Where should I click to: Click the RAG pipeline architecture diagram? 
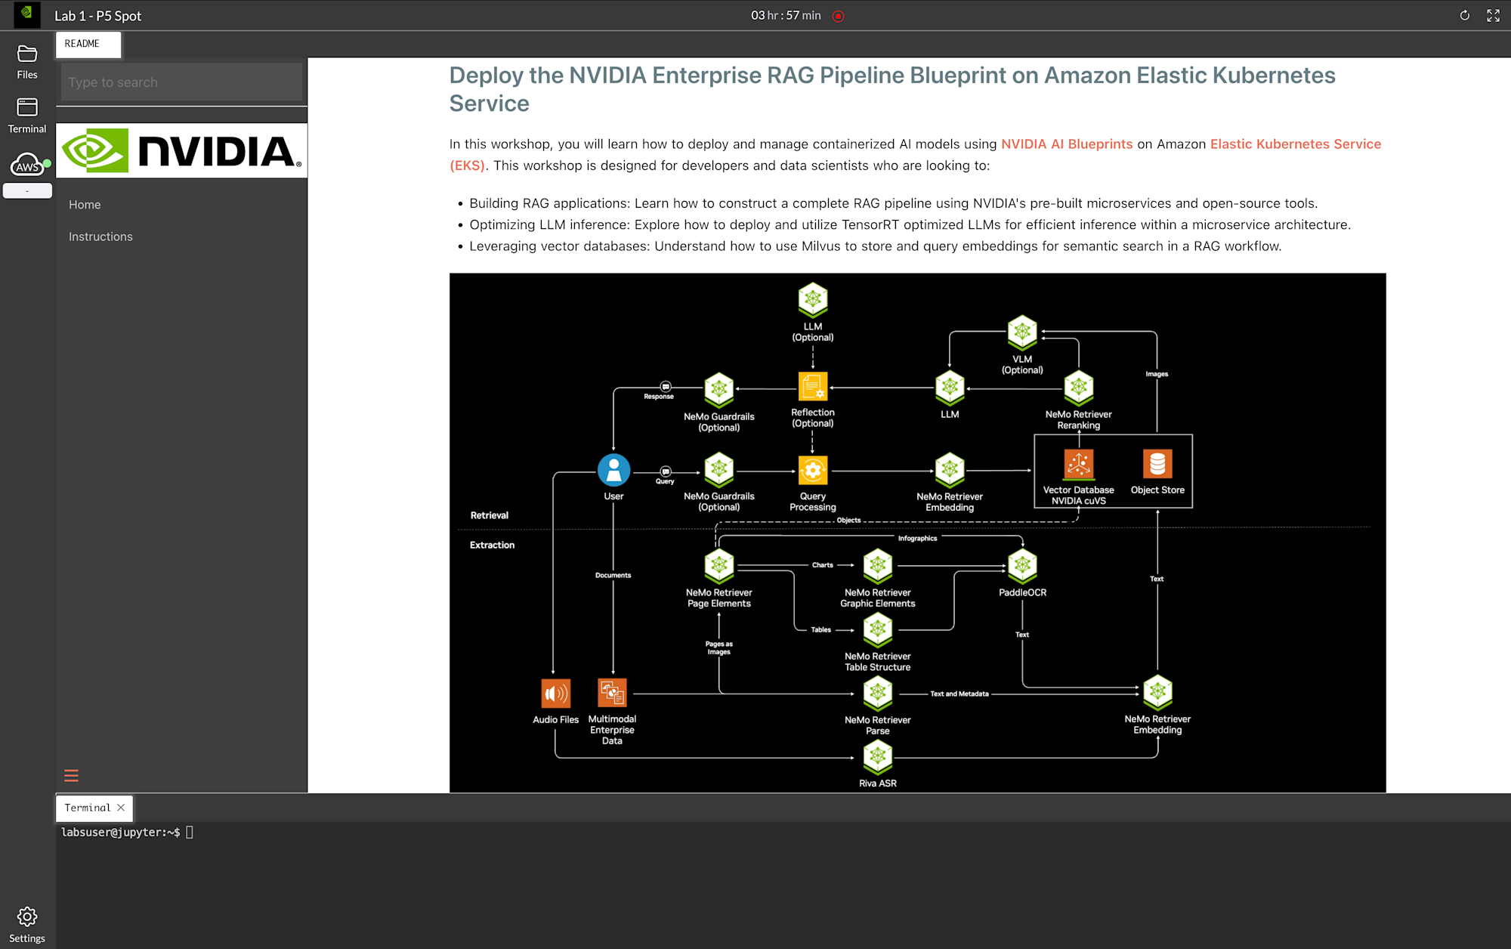(x=917, y=533)
